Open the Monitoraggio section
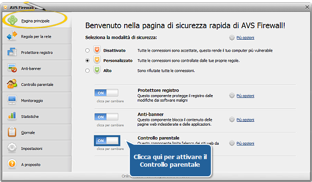 pyautogui.click(x=37, y=100)
